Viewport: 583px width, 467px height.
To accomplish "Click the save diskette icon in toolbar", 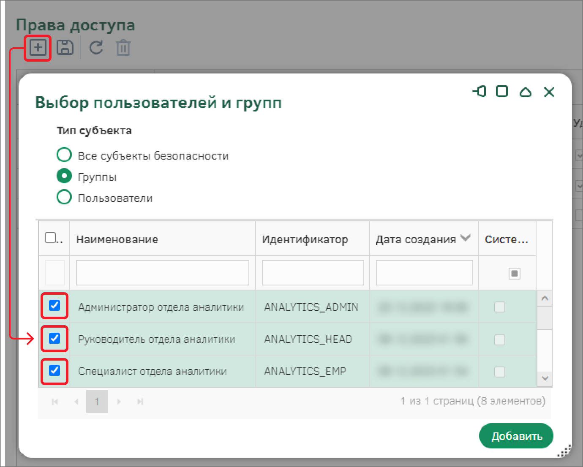I will coord(65,48).
